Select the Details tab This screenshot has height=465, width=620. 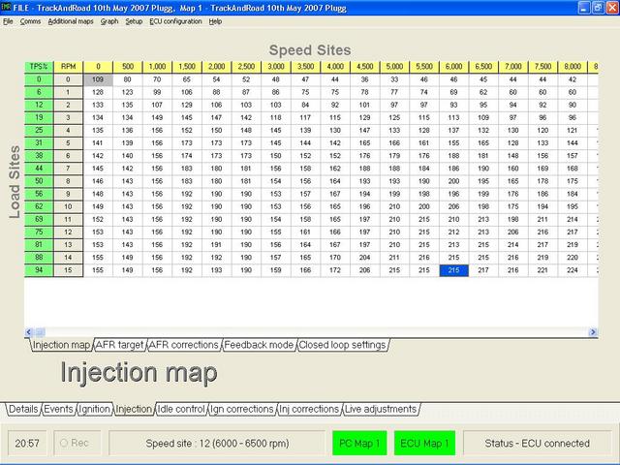point(23,410)
